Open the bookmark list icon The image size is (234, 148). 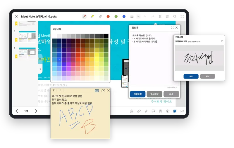click(x=160, y=111)
